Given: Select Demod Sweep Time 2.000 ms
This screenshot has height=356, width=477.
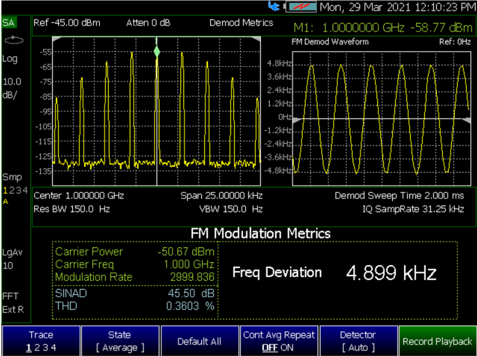Looking at the screenshot, I should tap(399, 195).
